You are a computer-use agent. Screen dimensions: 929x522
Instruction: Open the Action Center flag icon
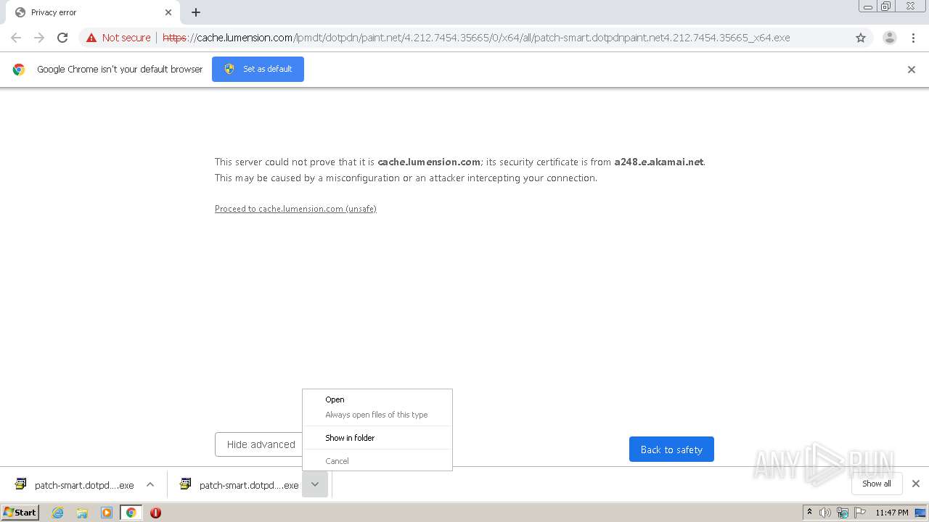pyautogui.click(x=860, y=513)
